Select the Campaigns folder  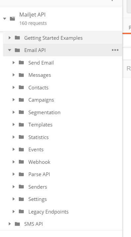click(63, 100)
